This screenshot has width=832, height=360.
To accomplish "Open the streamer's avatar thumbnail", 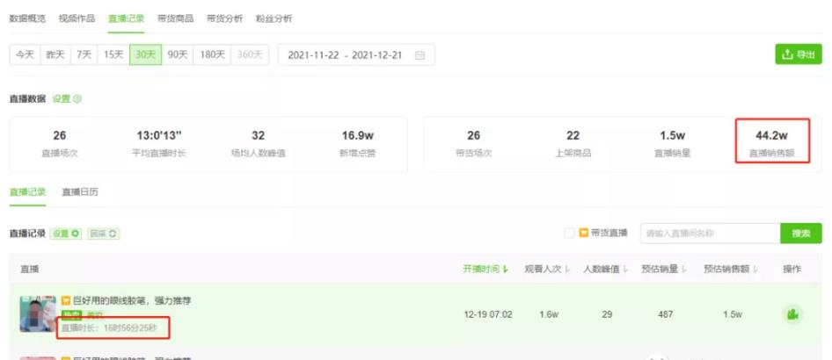I will [38, 314].
